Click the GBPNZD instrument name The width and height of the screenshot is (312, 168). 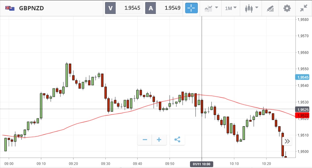tap(31, 8)
